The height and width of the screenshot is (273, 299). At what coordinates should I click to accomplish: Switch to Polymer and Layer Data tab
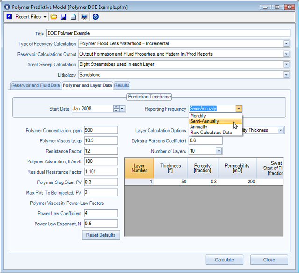tap(87, 85)
